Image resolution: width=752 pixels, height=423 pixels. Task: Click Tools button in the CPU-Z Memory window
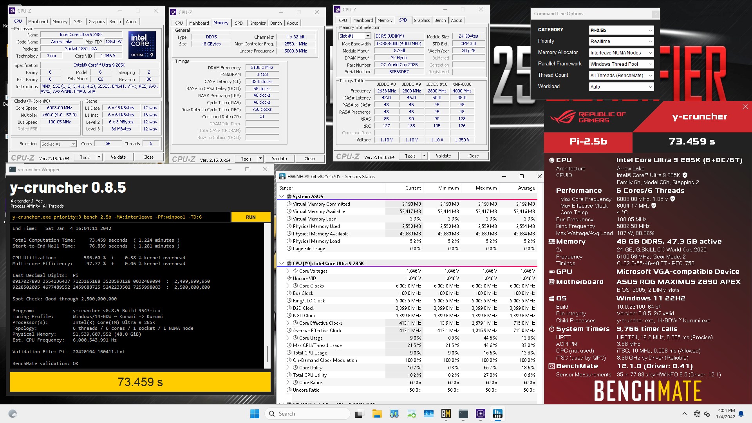point(246,159)
